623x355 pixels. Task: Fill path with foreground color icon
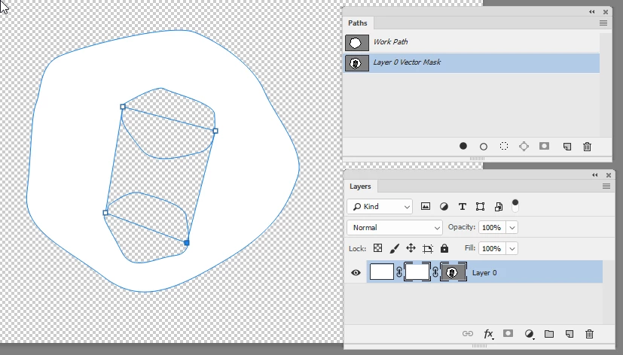coord(463,147)
